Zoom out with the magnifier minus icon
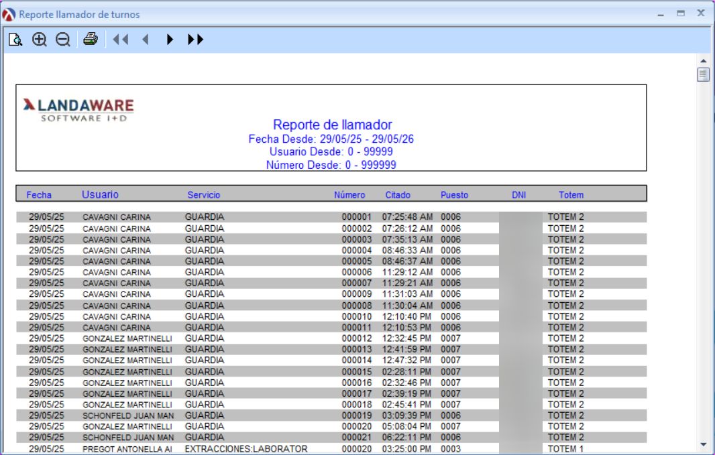715x455 pixels. (x=63, y=40)
